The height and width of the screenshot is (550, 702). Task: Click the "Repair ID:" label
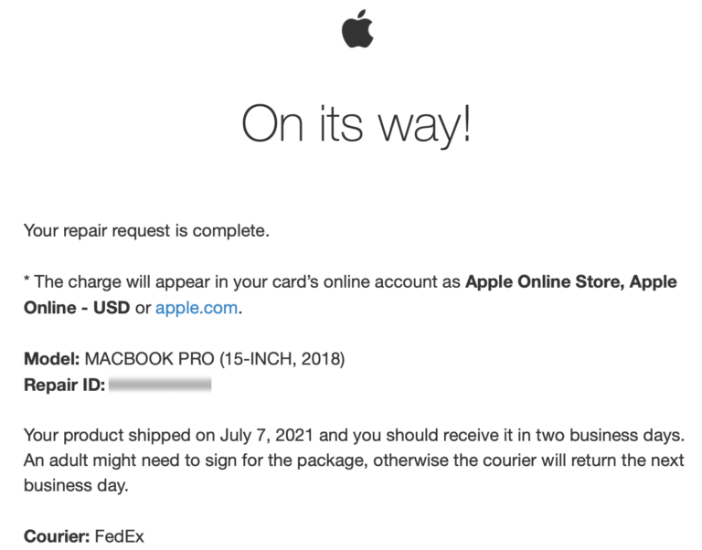(64, 385)
